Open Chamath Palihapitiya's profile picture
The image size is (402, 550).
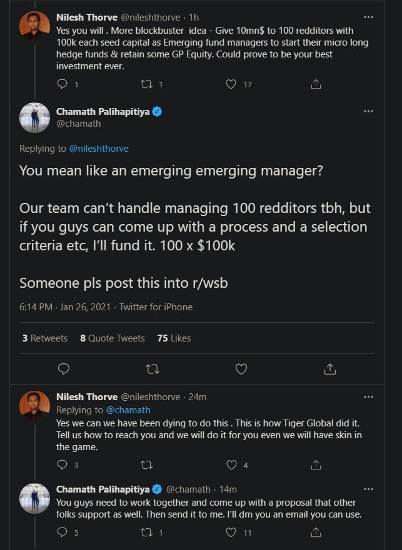34,117
